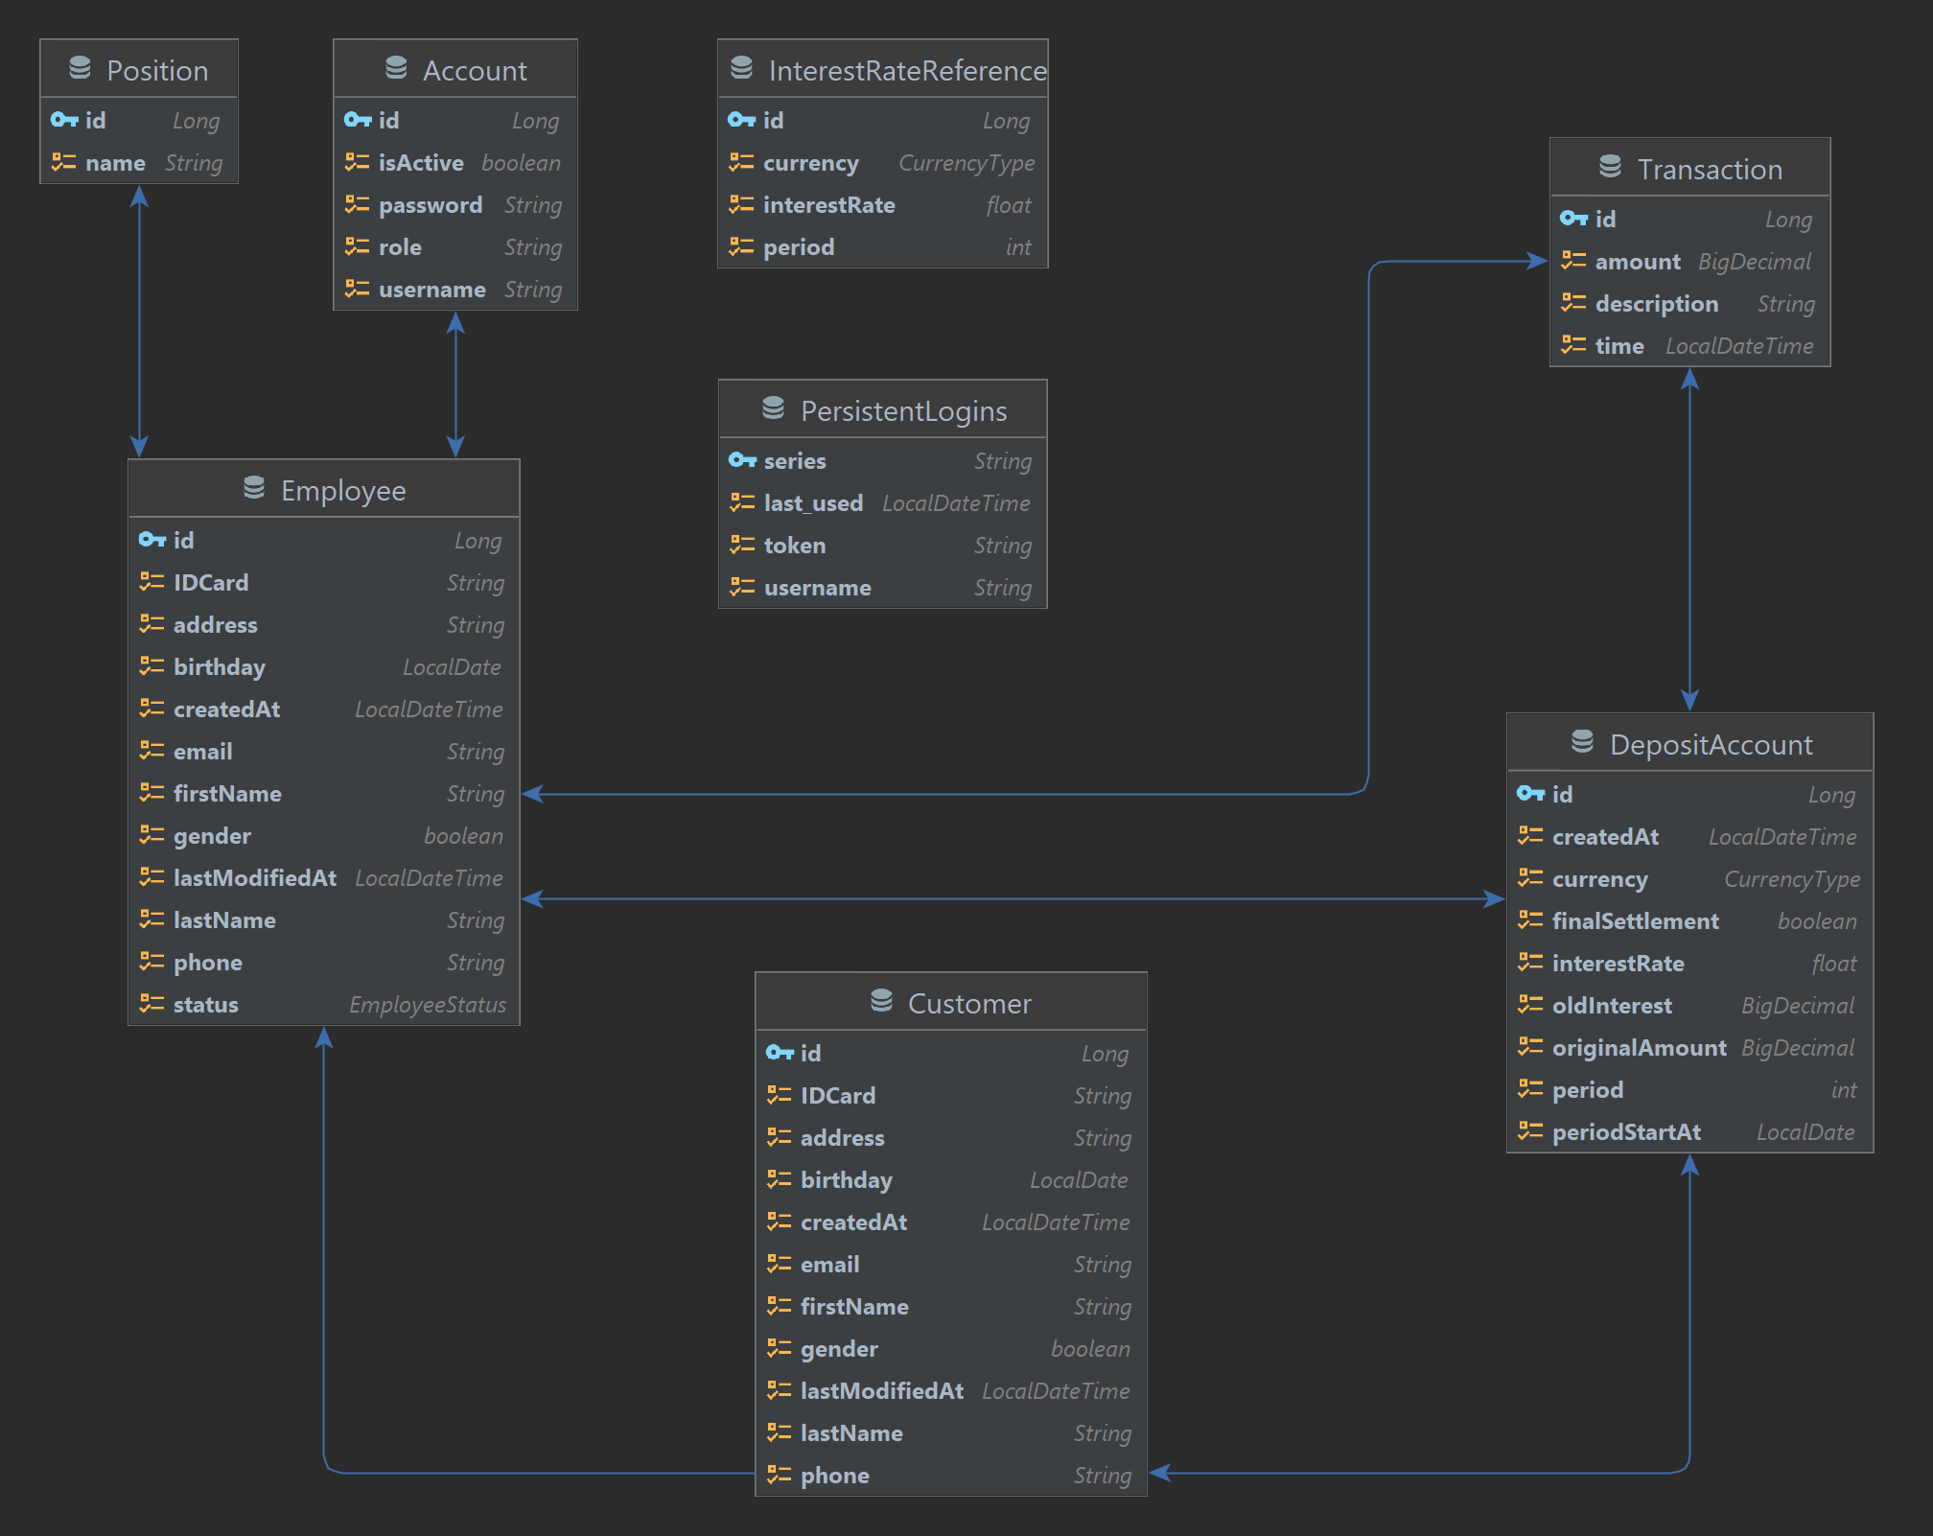Click the primary key icon in Customer
The image size is (1933, 1536).
pyautogui.click(x=780, y=1053)
